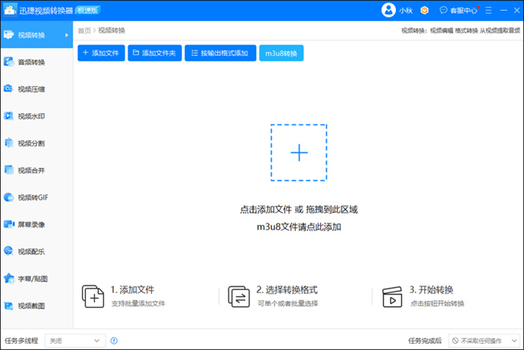Click 按输出格式添加 button
This screenshot has height=350, width=524.
(x=220, y=53)
